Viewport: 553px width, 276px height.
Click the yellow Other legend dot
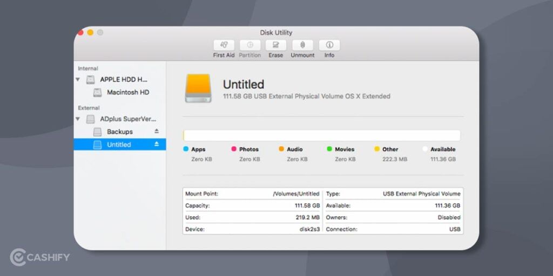(377, 149)
